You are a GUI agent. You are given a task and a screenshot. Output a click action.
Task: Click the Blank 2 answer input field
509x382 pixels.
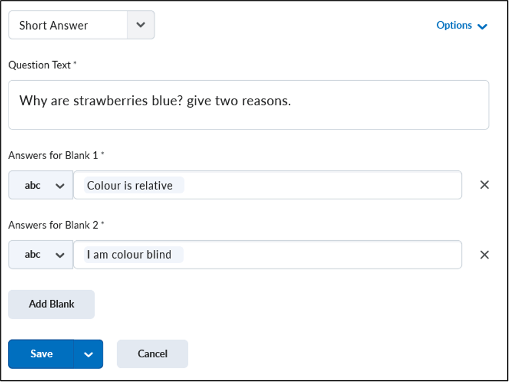click(268, 255)
